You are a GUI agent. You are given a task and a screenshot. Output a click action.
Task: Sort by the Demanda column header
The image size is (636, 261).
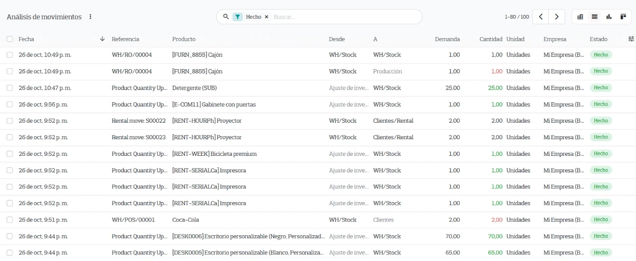[447, 39]
